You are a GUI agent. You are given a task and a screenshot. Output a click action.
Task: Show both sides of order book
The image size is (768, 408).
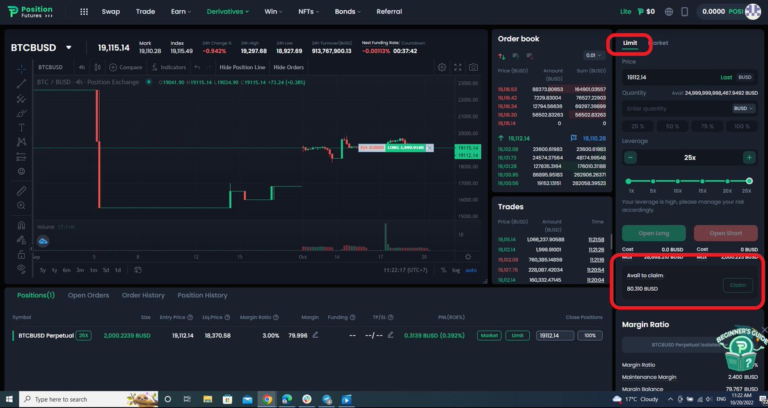pyautogui.click(x=502, y=56)
